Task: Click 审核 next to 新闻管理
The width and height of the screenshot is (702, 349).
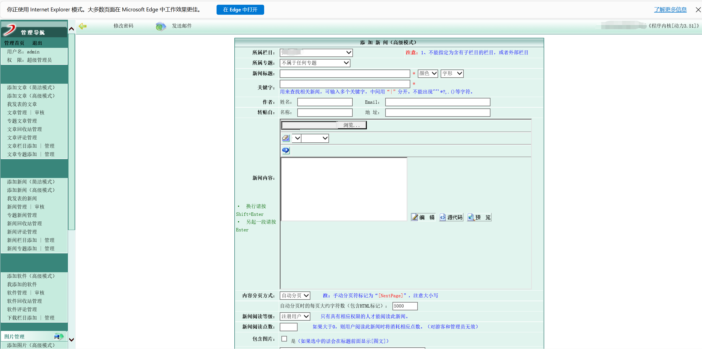Action: [40, 207]
